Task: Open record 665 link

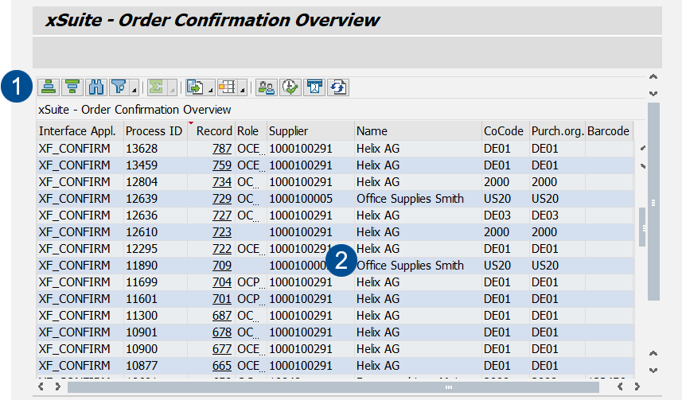Action: tap(221, 365)
